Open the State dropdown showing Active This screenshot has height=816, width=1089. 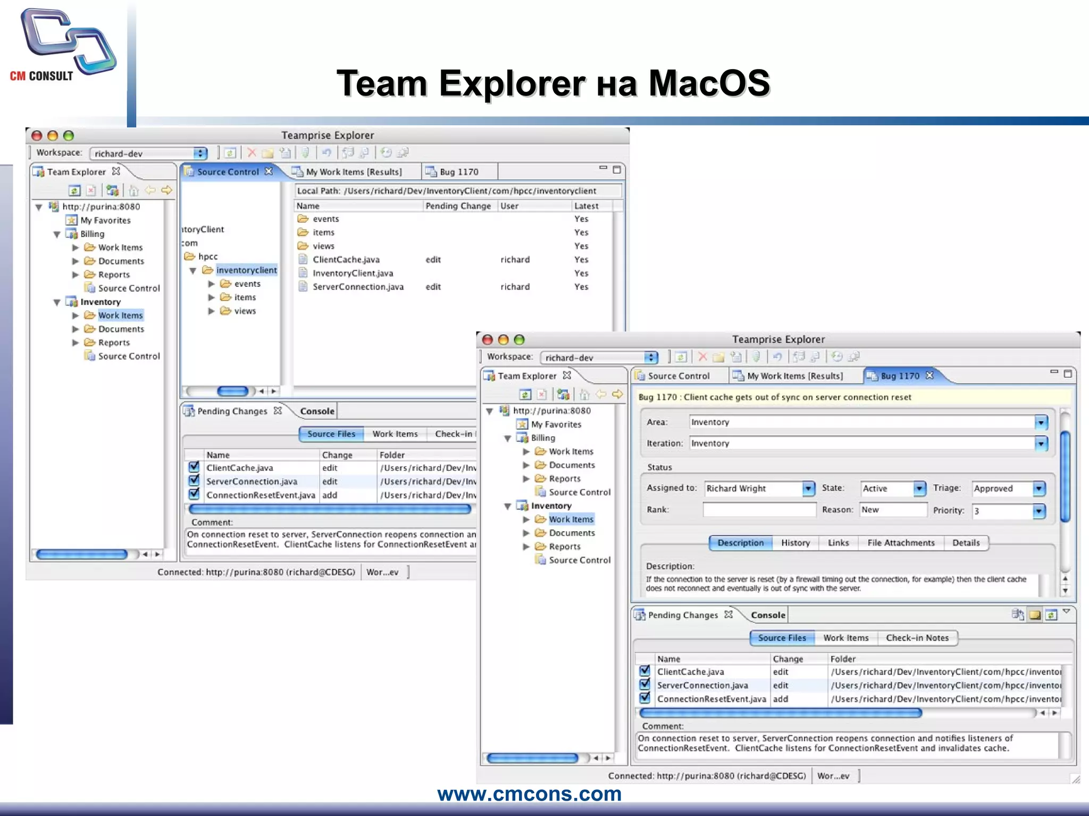point(919,488)
